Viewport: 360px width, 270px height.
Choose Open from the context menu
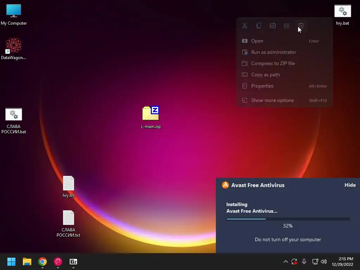[285, 41]
